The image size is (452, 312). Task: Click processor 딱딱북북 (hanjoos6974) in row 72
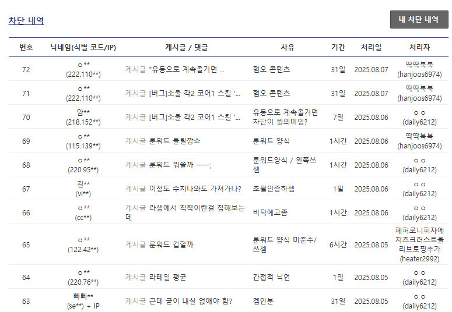click(x=420, y=69)
